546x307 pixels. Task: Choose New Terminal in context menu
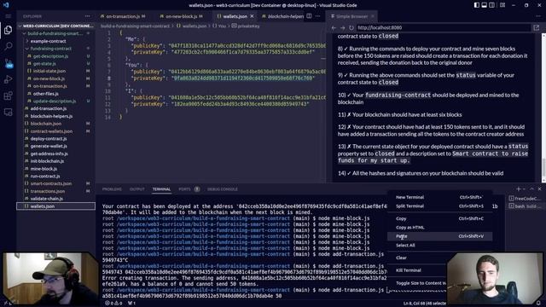[440, 197]
